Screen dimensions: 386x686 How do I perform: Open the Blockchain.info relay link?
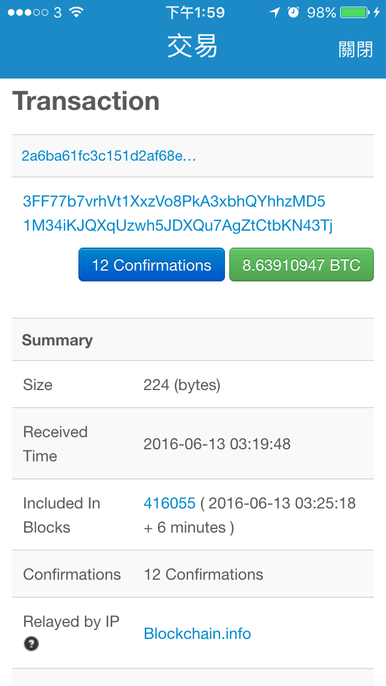click(198, 633)
